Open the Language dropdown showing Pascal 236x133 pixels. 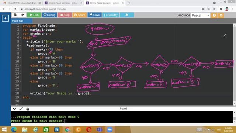point(201,15)
